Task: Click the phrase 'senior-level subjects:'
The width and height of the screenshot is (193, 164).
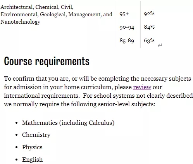Action: [127, 104]
